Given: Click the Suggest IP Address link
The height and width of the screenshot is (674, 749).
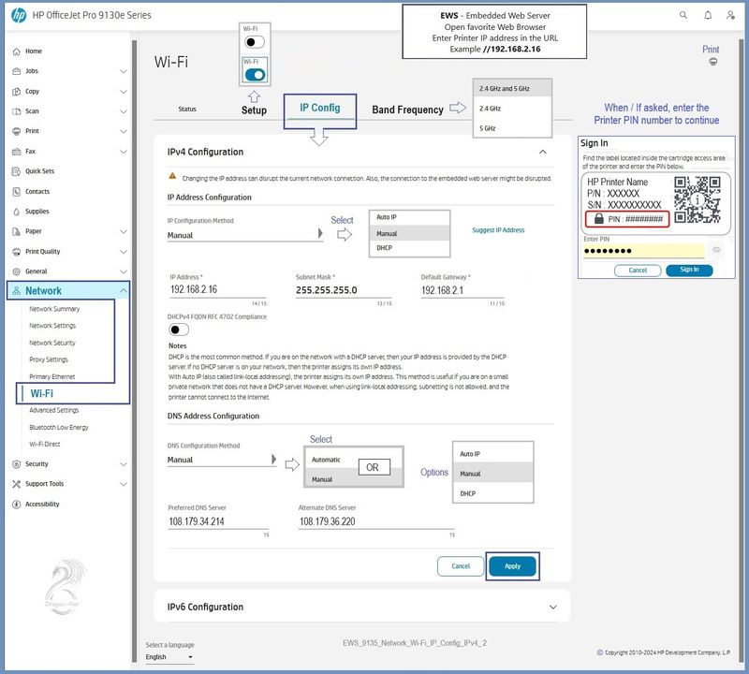Looking at the screenshot, I should click(498, 230).
